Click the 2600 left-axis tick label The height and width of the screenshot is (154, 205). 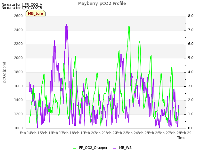19,16
